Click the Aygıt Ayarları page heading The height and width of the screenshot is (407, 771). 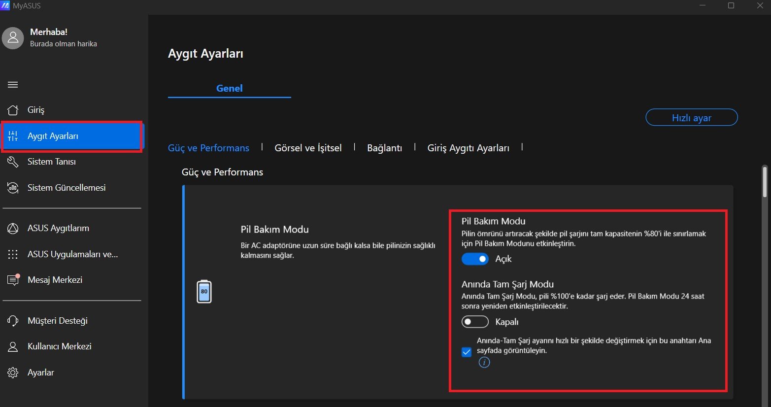[206, 54]
